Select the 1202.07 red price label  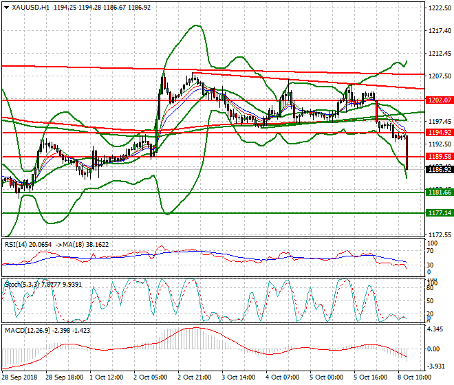[440, 100]
